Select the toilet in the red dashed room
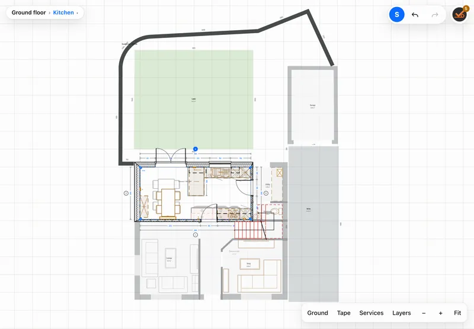474x329 pixels. [x=275, y=211]
